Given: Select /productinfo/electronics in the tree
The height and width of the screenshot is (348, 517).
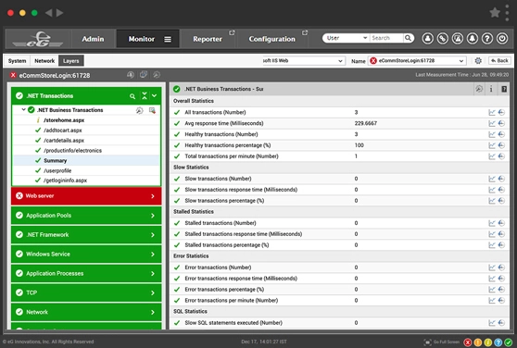Looking at the screenshot, I should pyautogui.click(x=72, y=151).
